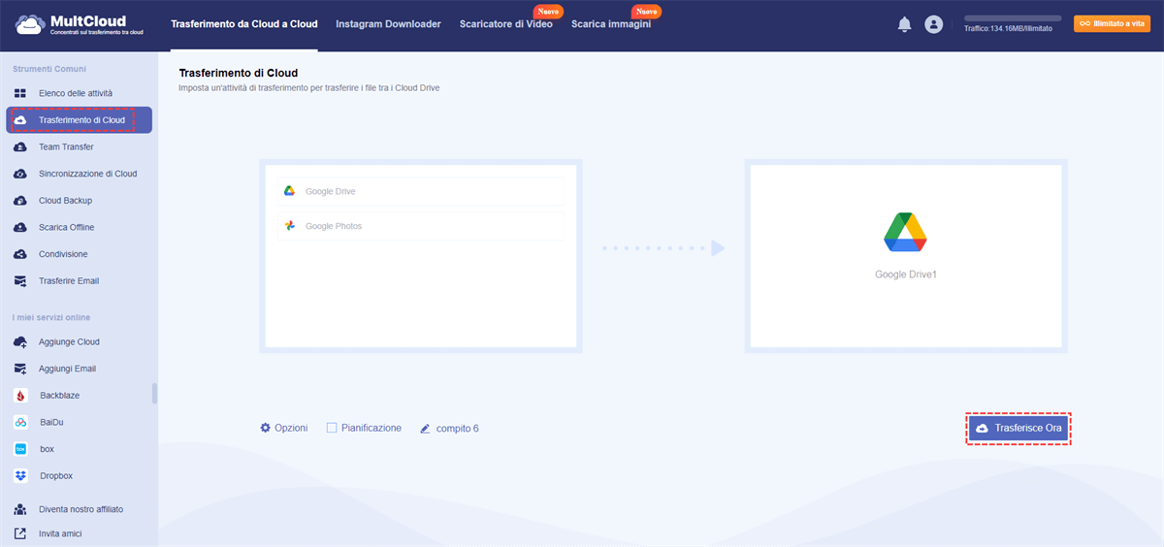Click the traffic usage progress bar
This screenshot has height=547, width=1164.
point(1013,17)
